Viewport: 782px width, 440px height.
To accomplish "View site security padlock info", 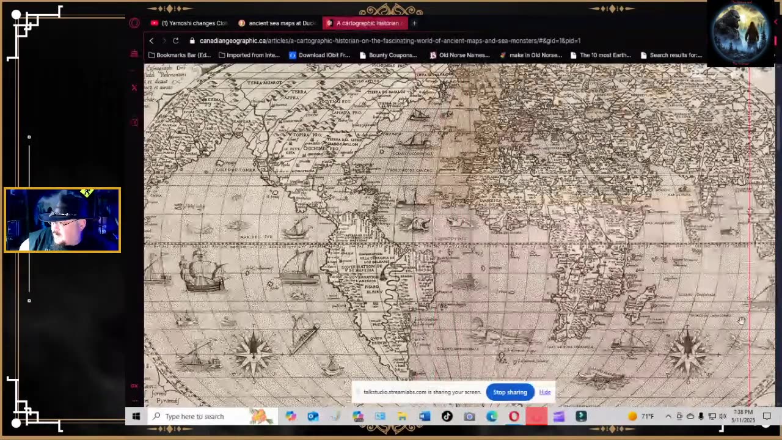I will (192, 40).
